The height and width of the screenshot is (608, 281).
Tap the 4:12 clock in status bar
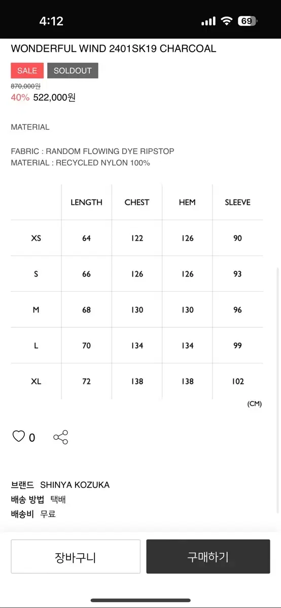(51, 21)
